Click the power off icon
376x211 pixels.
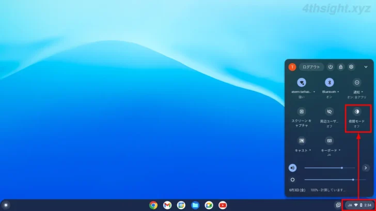point(331,67)
